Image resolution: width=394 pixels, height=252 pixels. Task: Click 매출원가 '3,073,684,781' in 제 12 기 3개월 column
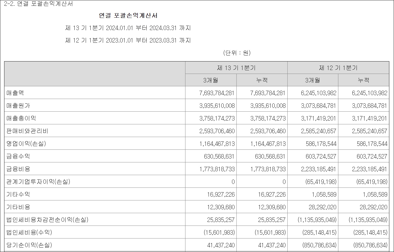(319, 106)
